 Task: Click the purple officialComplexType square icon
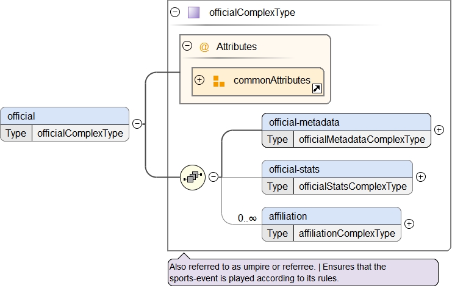click(193, 12)
